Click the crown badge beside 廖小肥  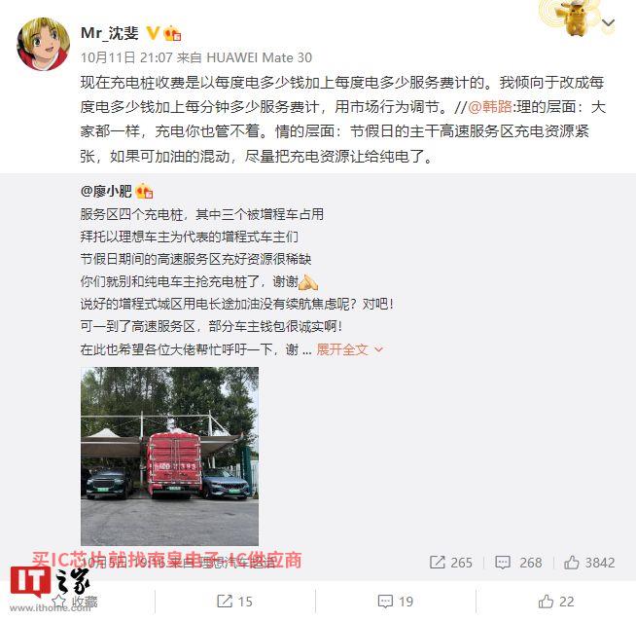(144, 191)
